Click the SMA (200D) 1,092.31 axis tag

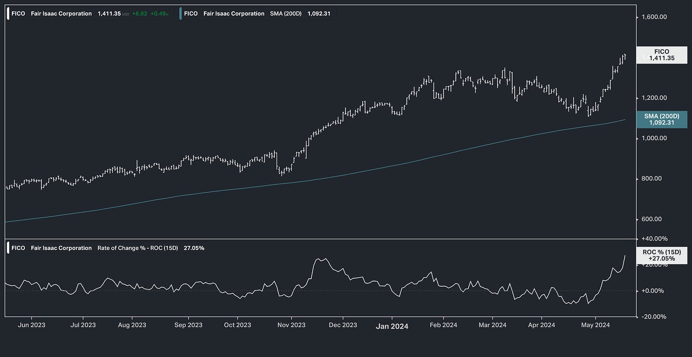[662, 119]
